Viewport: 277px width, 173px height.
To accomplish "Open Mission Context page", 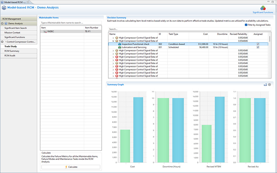I will [19, 33].
